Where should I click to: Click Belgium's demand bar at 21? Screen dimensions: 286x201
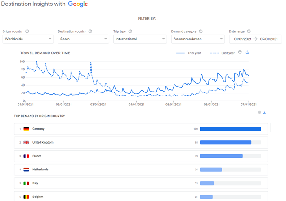206,197
